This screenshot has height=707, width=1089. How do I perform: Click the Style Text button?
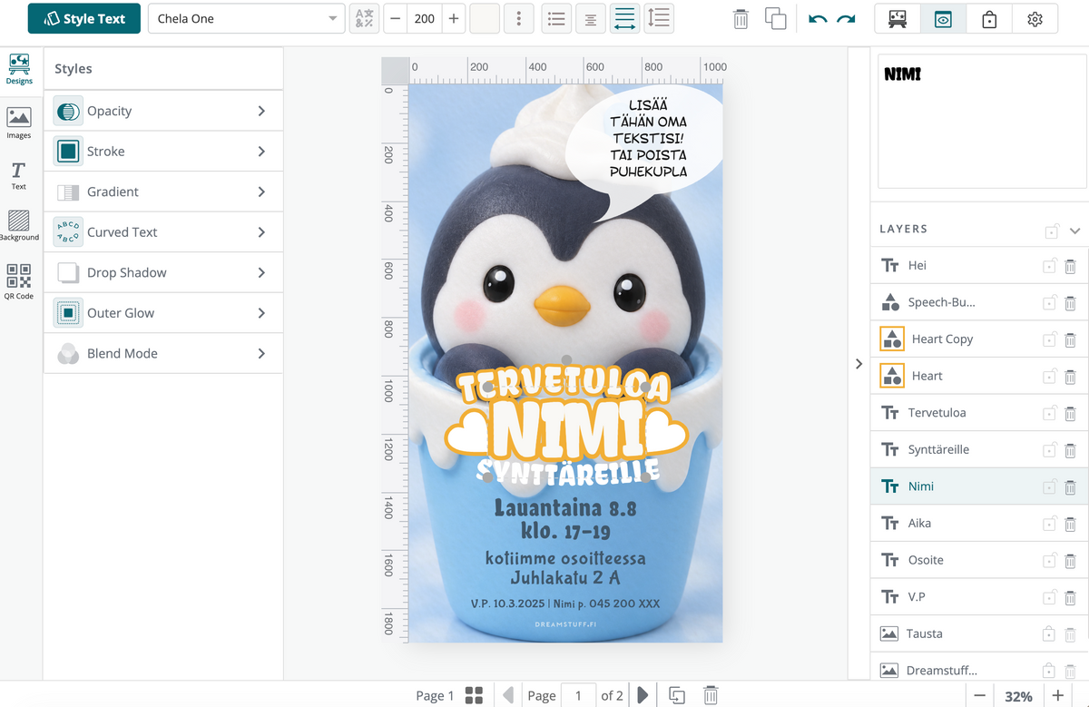coord(84,19)
